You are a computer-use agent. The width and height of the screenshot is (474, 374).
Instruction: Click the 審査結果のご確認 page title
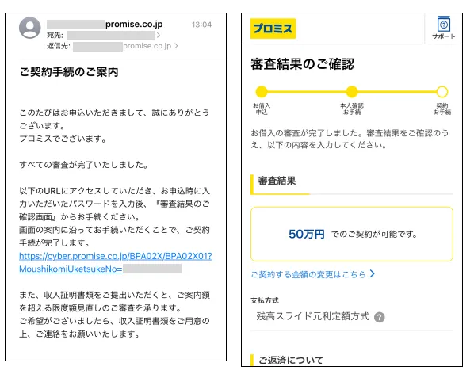303,64
